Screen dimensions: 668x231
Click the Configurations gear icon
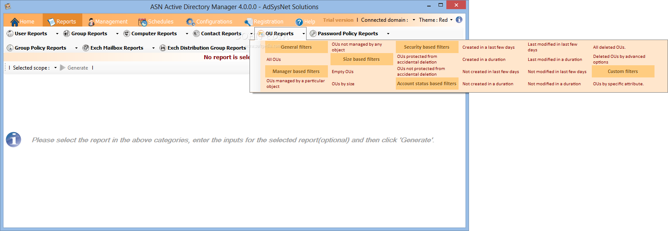coord(190,22)
